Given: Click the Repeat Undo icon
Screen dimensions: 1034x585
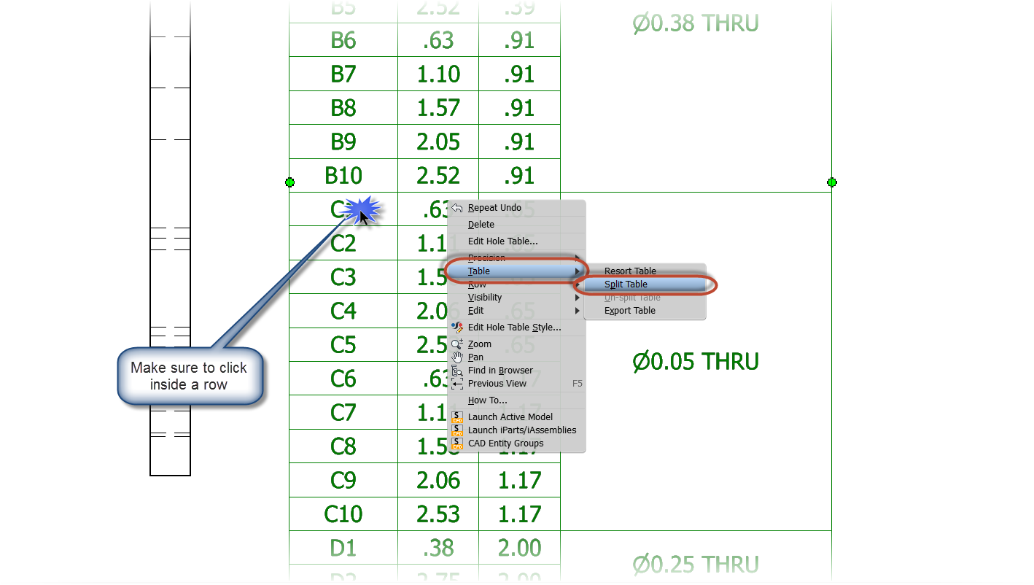Looking at the screenshot, I should [458, 207].
